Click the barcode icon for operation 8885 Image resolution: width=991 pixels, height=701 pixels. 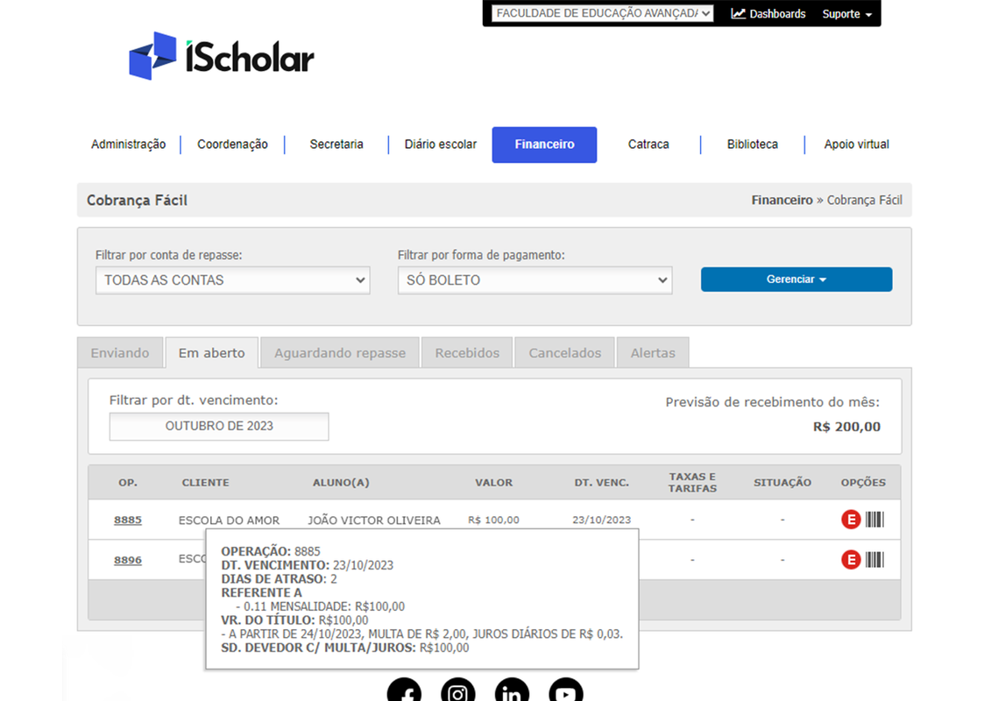[x=874, y=520]
